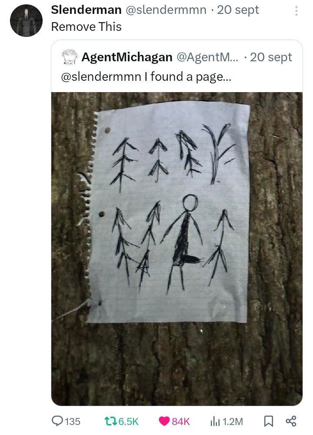The height and width of the screenshot is (435, 313).
Task: Click the Slenderman display name
Action: [87, 10]
